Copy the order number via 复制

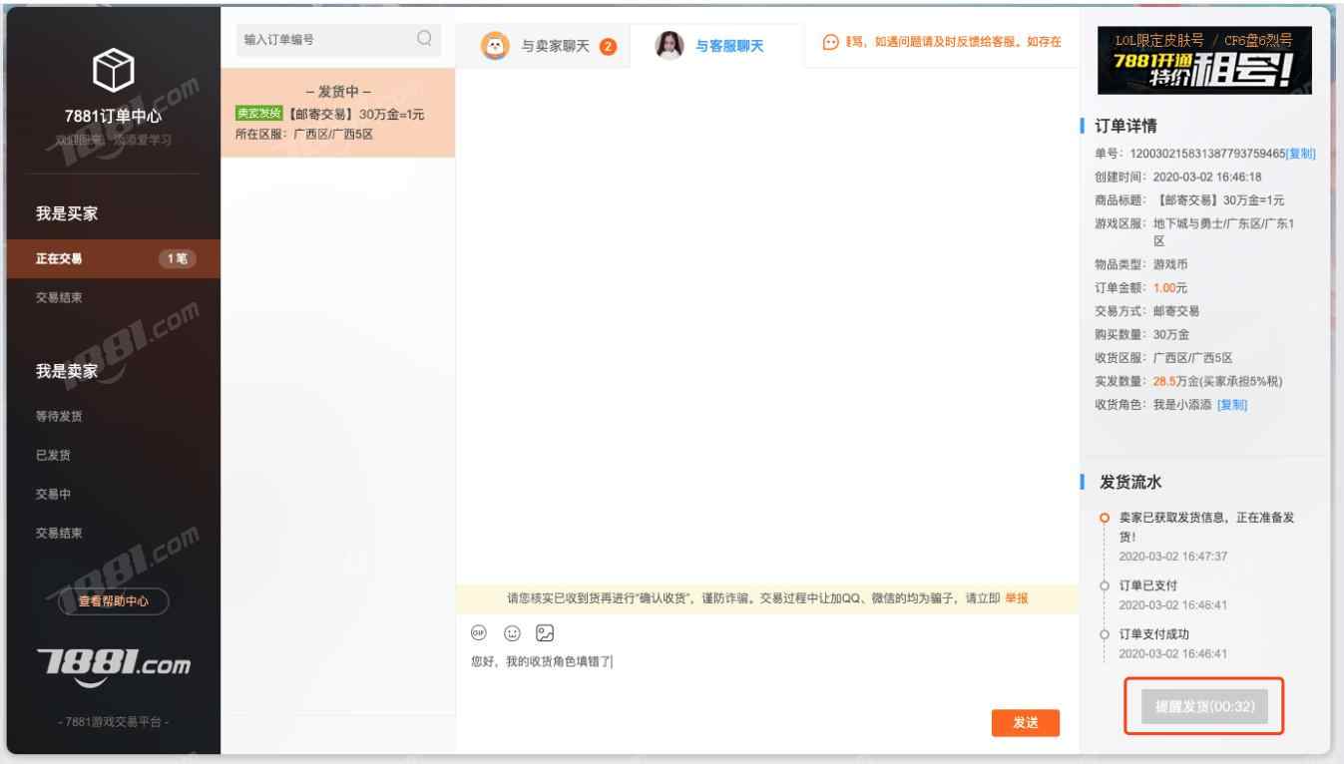pyautogui.click(x=1301, y=154)
